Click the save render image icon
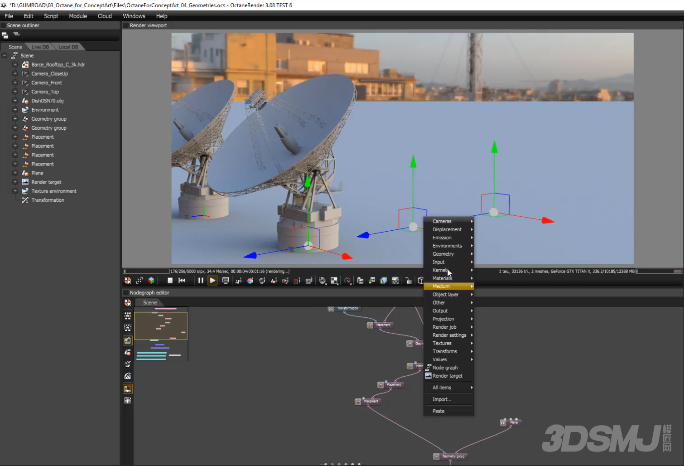 tap(372, 281)
